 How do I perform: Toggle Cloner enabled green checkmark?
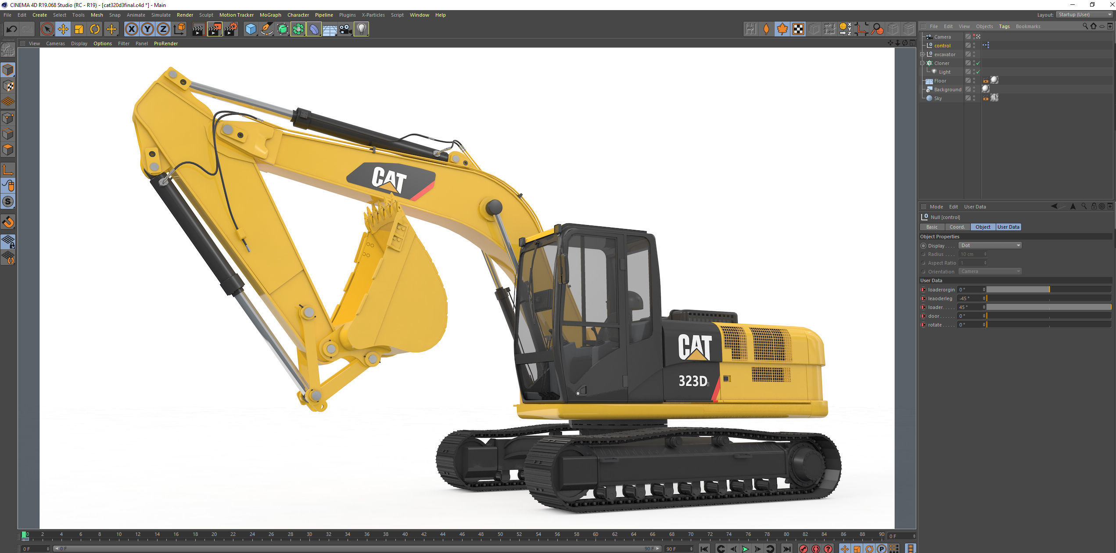pos(978,63)
